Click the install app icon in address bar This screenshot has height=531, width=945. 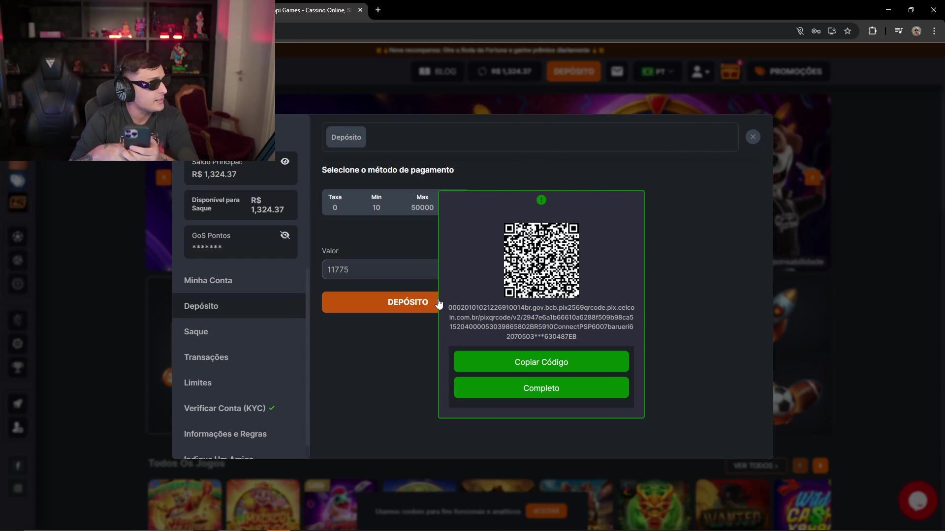pyautogui.click(x=832, y=31)
